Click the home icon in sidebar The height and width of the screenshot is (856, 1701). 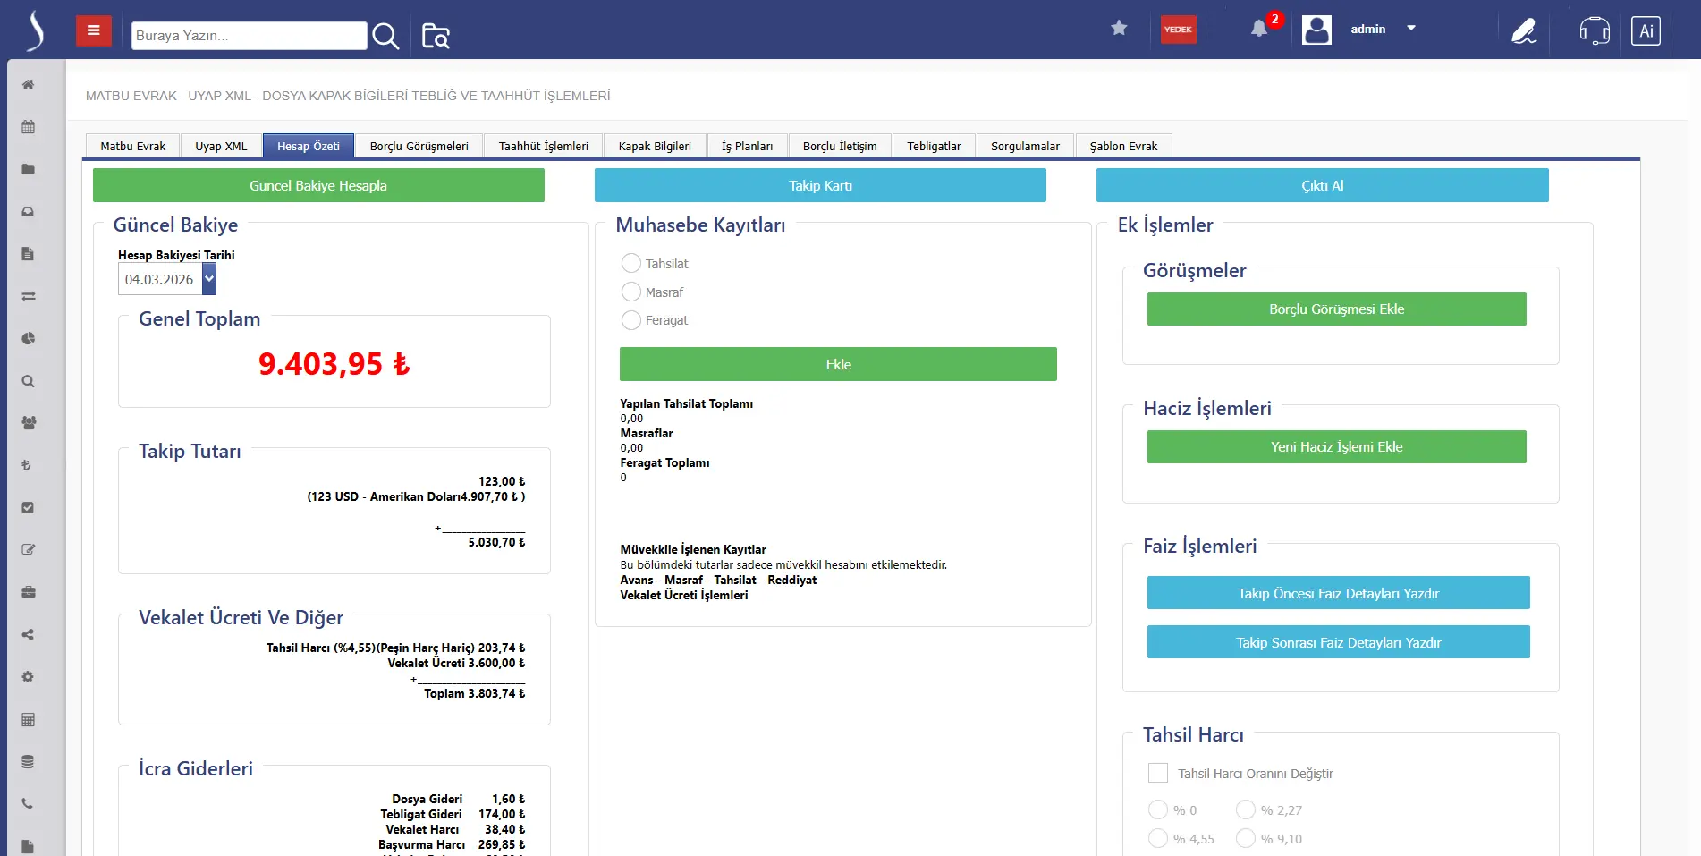pos(29,85)
